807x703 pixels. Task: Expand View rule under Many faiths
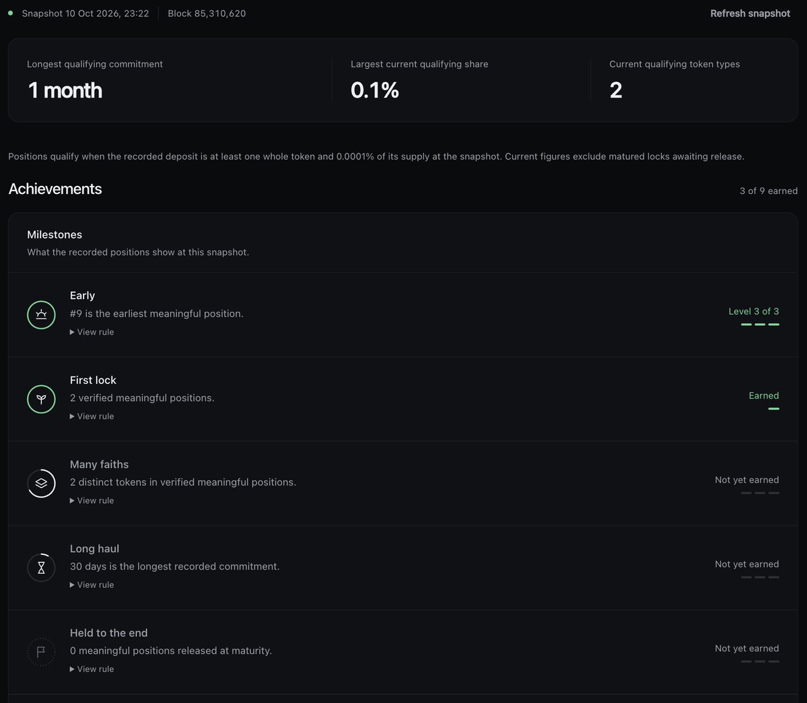92,500
